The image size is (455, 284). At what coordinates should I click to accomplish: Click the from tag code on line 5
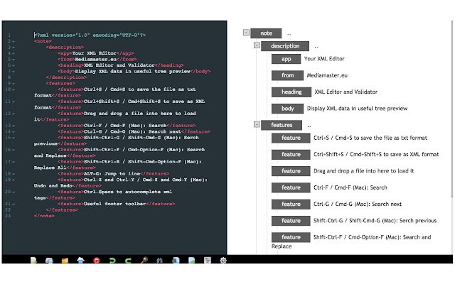pyautogui.click(x=97, y=59)
